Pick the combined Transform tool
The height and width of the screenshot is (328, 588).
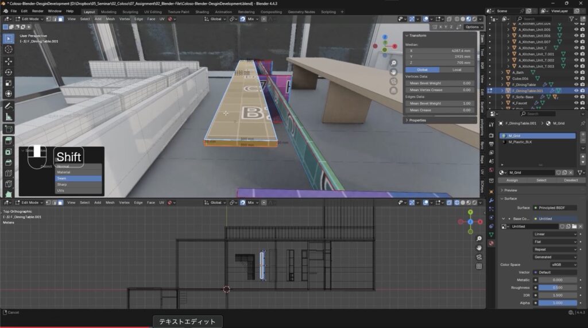[9, 93]
